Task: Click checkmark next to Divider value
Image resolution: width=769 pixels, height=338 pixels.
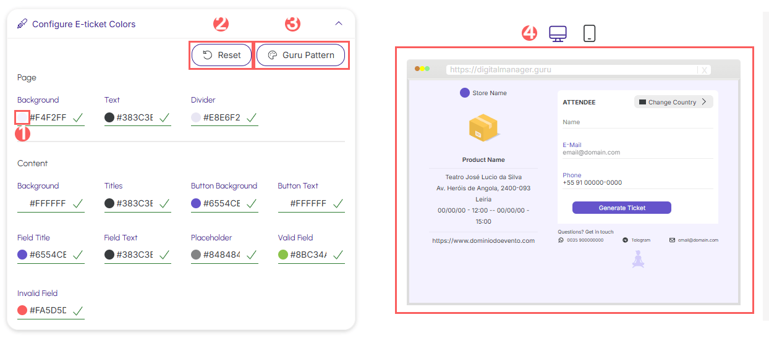Action: coord(252,117)
